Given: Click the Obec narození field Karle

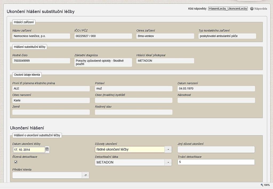Looking at the screenshot, I should (51, 100).
